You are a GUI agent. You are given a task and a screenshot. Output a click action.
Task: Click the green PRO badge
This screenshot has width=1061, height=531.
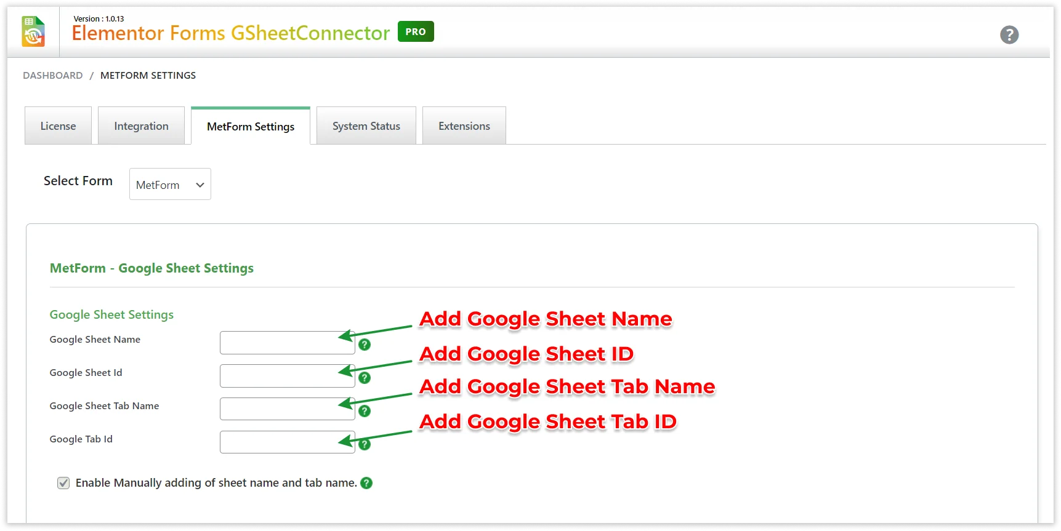(416, 32)
